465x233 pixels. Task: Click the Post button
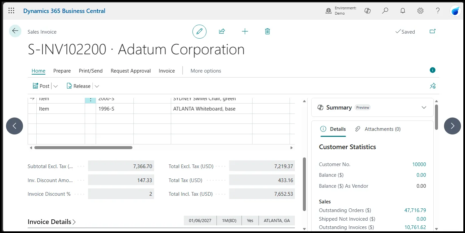(x=41, y=86)
